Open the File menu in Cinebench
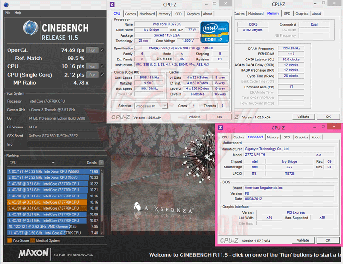Viewport: 343px width, 264px height. (x=8, y=13)
